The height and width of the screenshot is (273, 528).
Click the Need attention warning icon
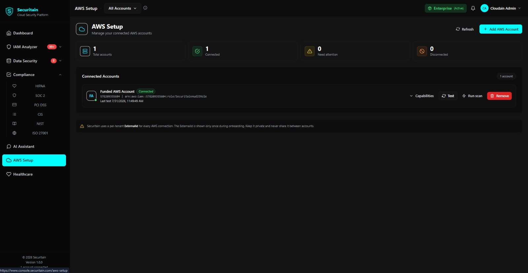tap(310, 51)
